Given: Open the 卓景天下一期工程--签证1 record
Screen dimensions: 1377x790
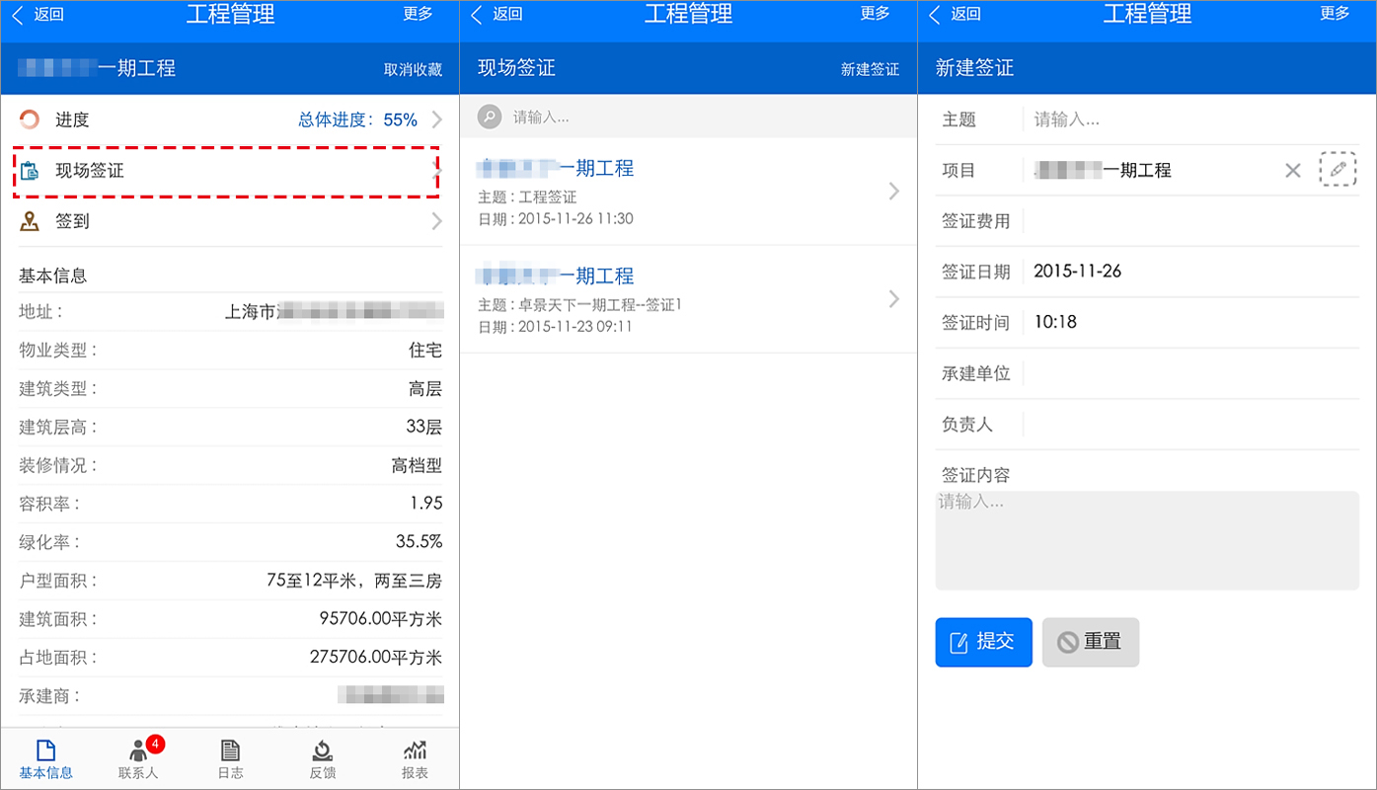Looking at the screenshot, I should 688,299.
